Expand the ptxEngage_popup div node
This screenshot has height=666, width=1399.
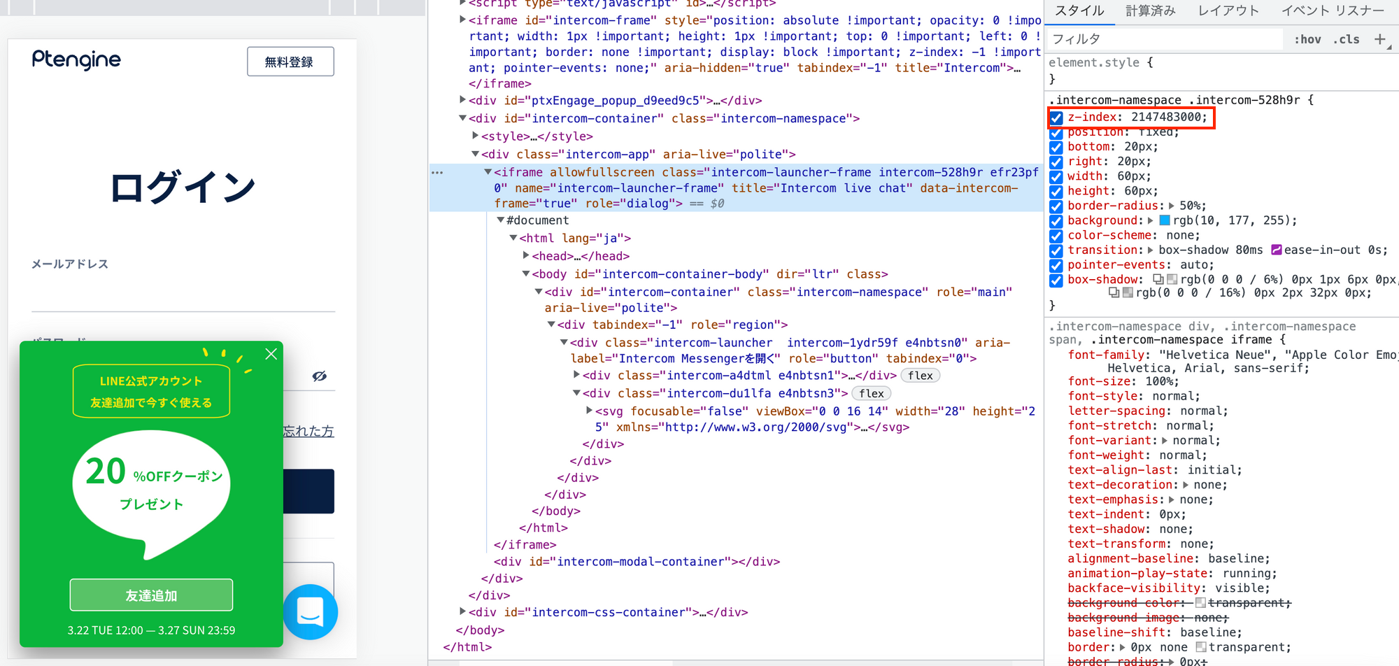(462, 100)
